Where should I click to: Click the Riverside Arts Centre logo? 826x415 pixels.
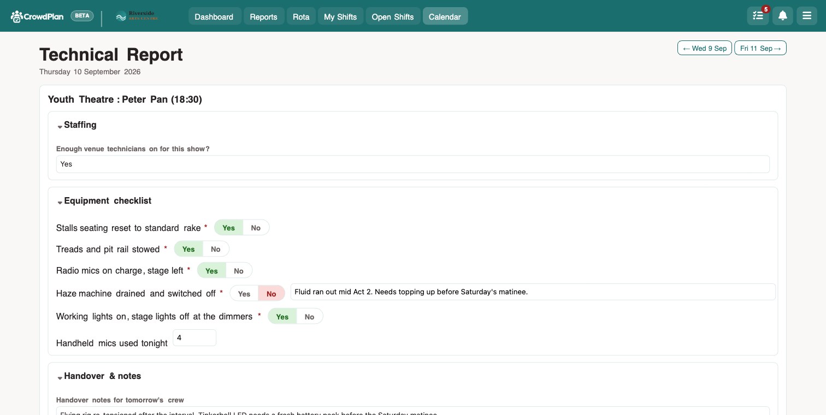click(137, 16)
